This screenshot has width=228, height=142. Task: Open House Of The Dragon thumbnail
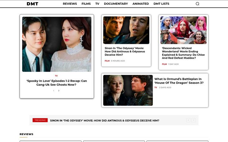pos(128,90)
